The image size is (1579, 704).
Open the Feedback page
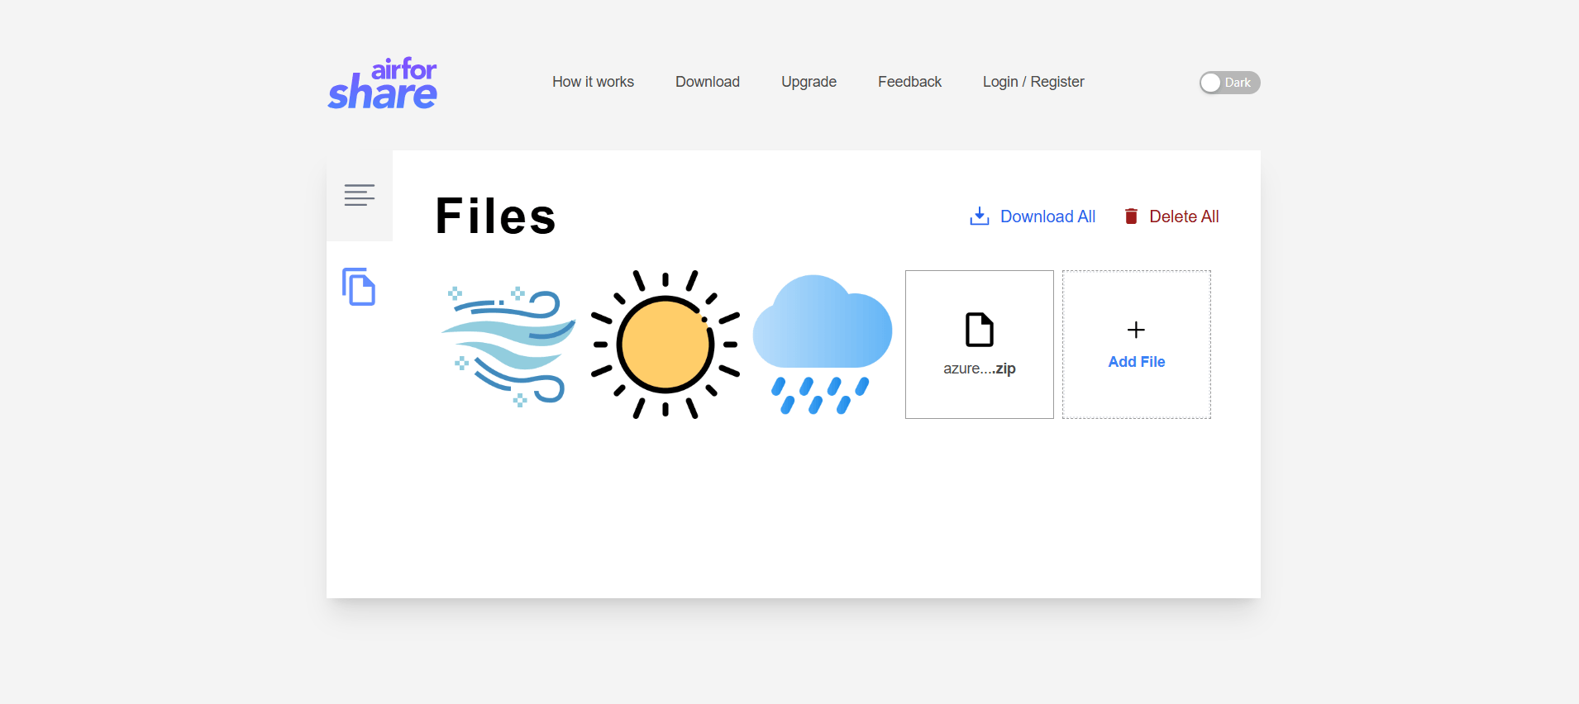click(x=909, y=82)
